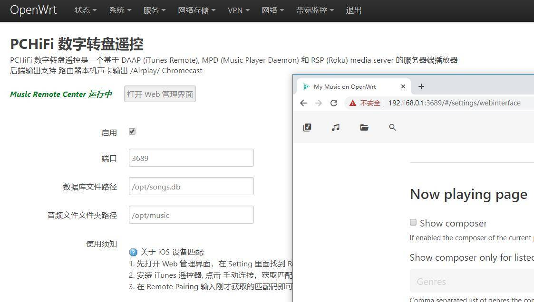Click the 退出 logout link
534x302 pixels.
coord(353,10)
